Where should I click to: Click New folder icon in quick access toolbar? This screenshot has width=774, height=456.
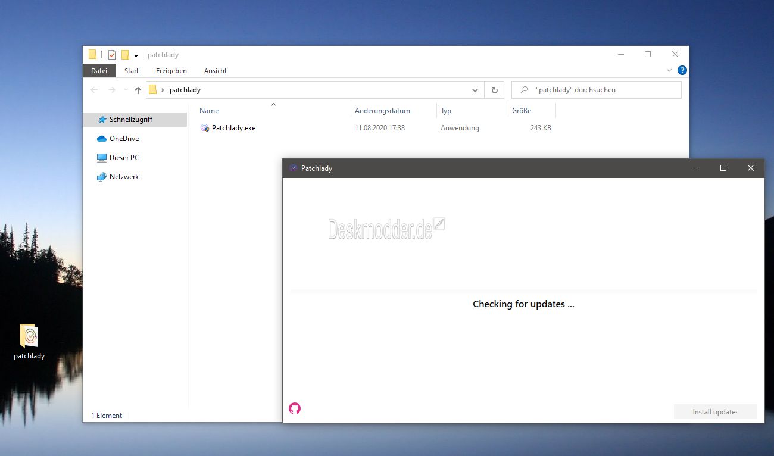125,55
